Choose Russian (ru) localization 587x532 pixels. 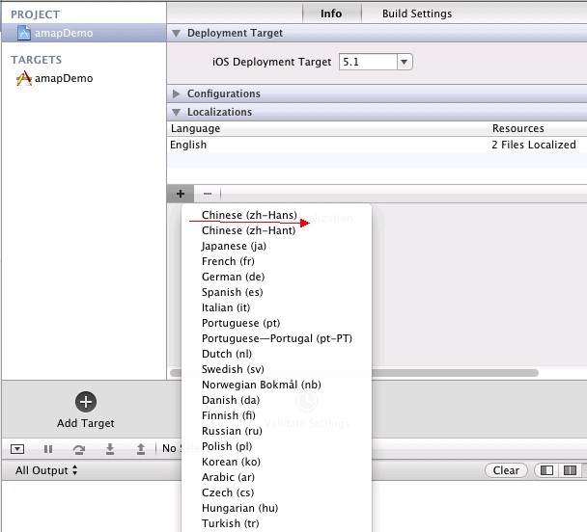(276, 431)
